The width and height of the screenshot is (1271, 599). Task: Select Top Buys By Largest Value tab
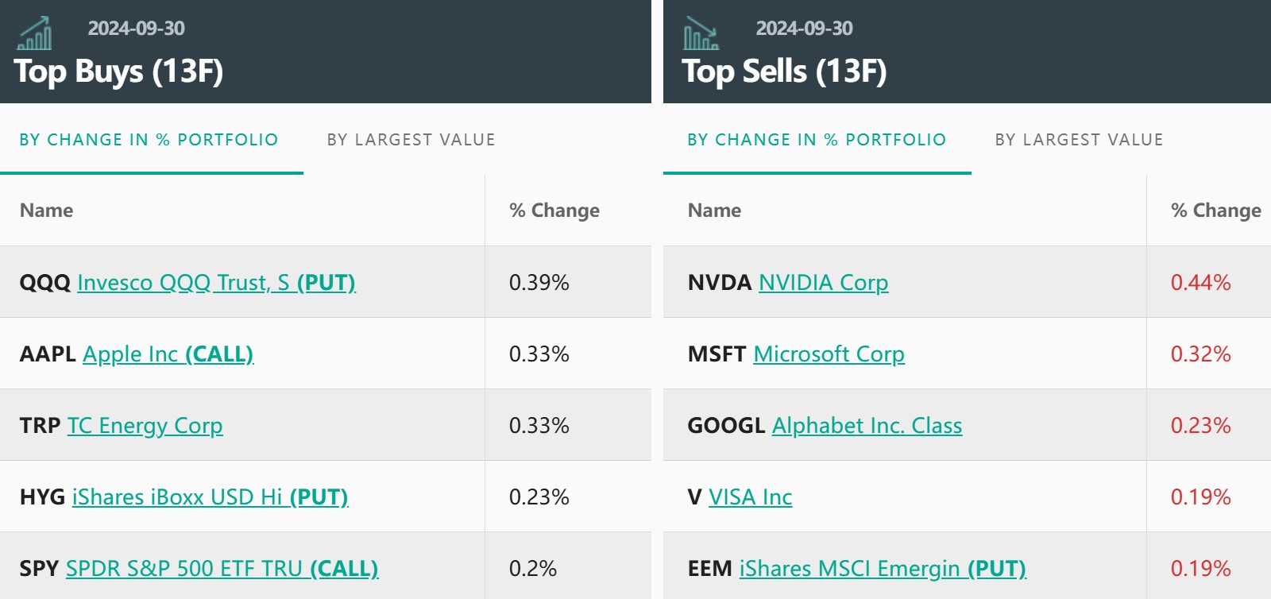click(411, 140)
